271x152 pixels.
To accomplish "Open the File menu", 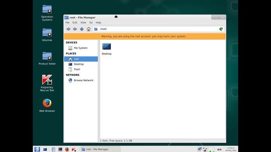I will coord(67,22).
